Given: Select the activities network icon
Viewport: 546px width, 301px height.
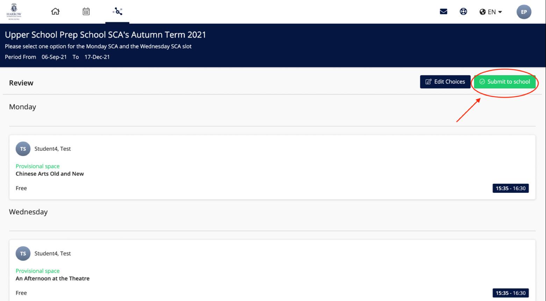Looking at the screenshot, I should tap(117, 12).
